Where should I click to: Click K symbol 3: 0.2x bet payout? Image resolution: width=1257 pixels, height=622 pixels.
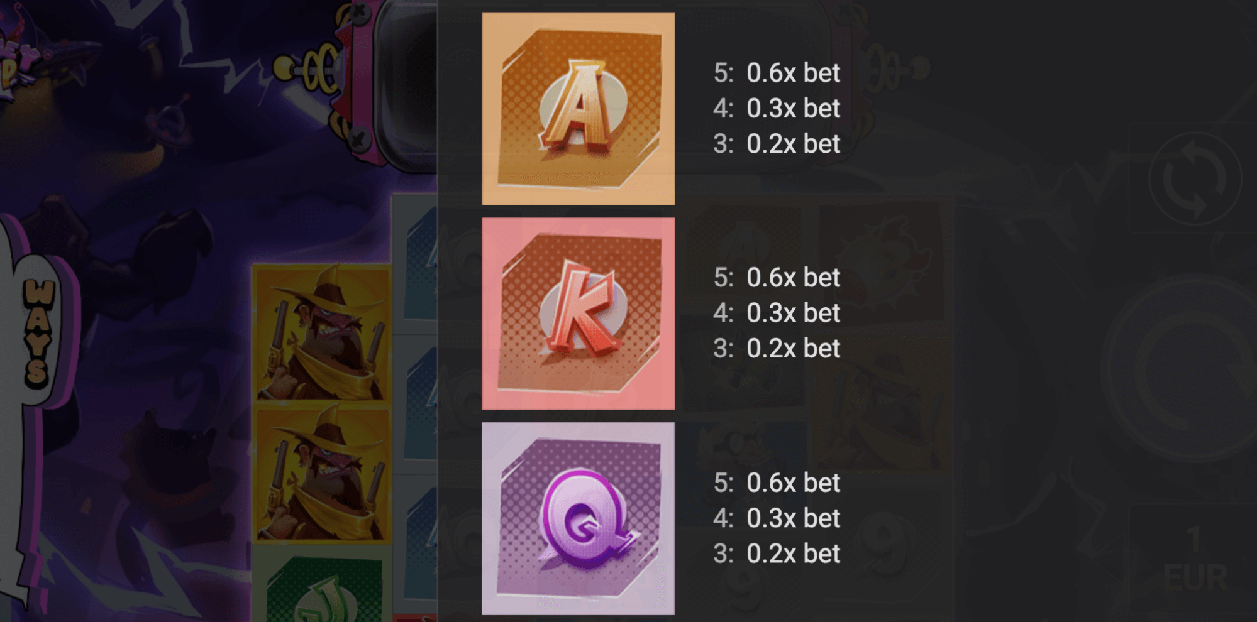[x=777, y=348]
